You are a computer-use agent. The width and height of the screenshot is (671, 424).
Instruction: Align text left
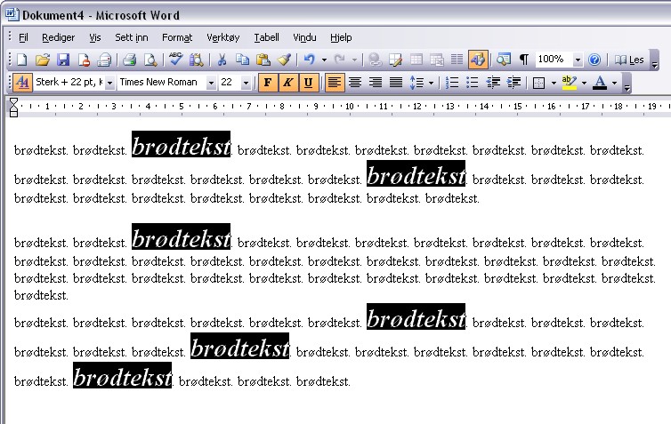tap(335, 83)
